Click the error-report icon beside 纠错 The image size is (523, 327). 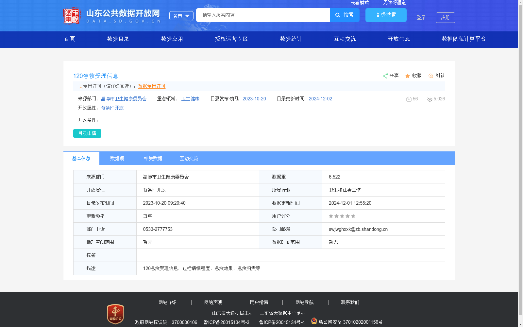pyautogui.click(x=431, y=76)
